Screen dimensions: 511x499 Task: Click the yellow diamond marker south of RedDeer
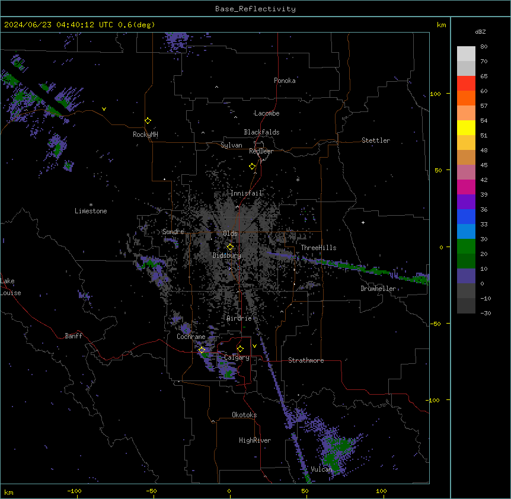(252, 167)
